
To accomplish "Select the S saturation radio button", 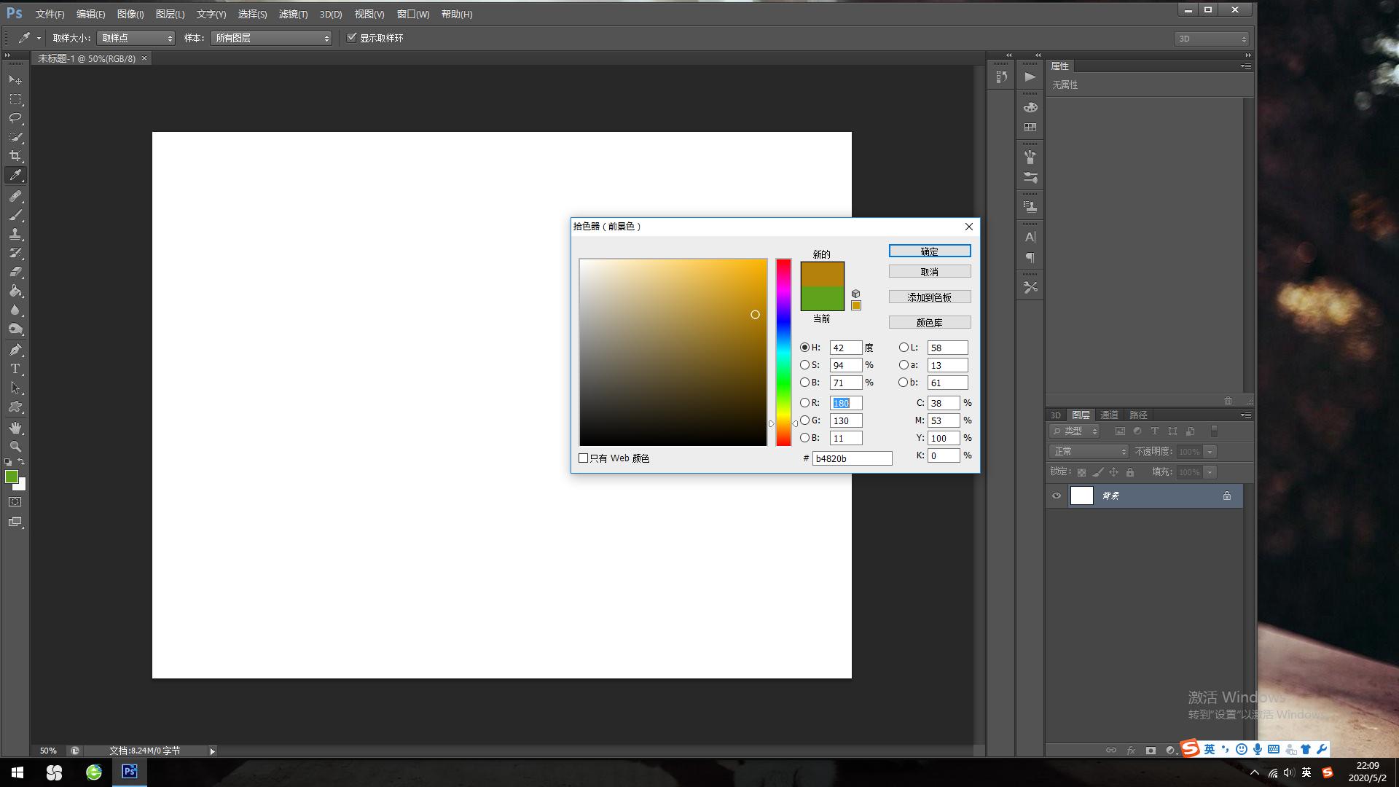I will (804, 365).
